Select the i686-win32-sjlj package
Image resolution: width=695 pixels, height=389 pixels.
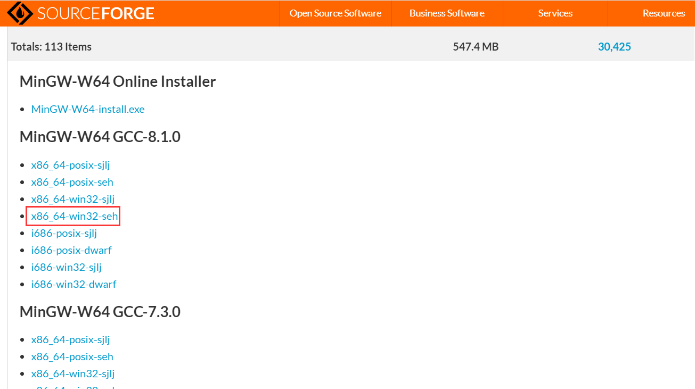[x=66, y=267]
